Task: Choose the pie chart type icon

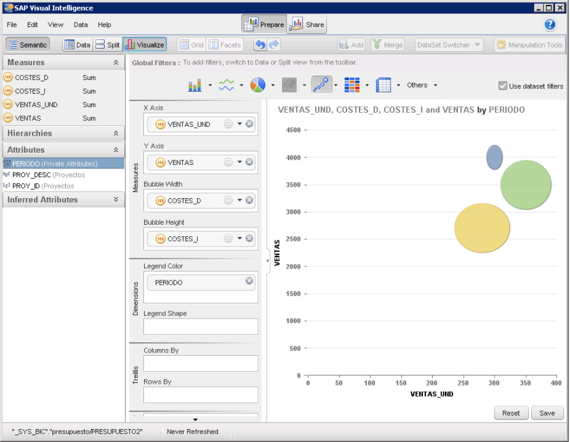Action: tap(257, 85)
